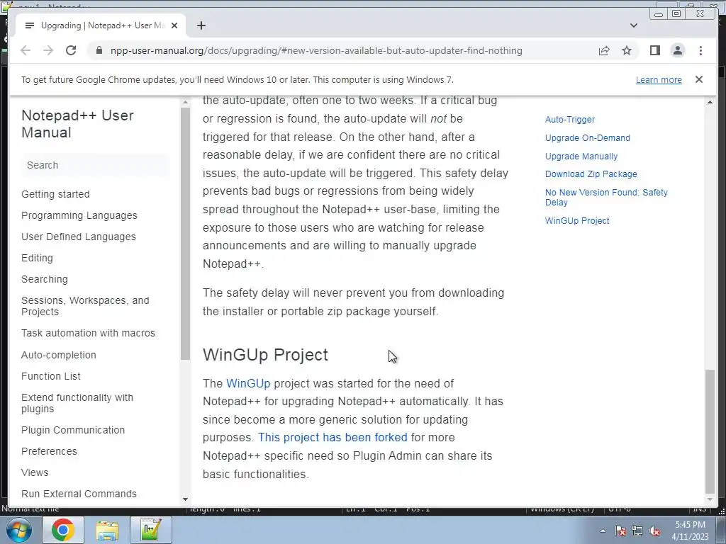Open muted volume tray icon

click(654, 531)
